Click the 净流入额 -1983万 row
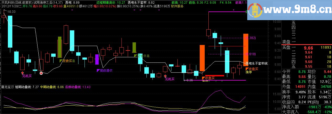The image size is (332, 114). click(x=307, y=107)
